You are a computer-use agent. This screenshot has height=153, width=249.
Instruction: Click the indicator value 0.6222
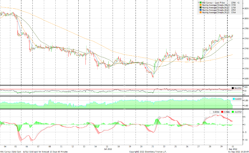click(x=238, y=99)
